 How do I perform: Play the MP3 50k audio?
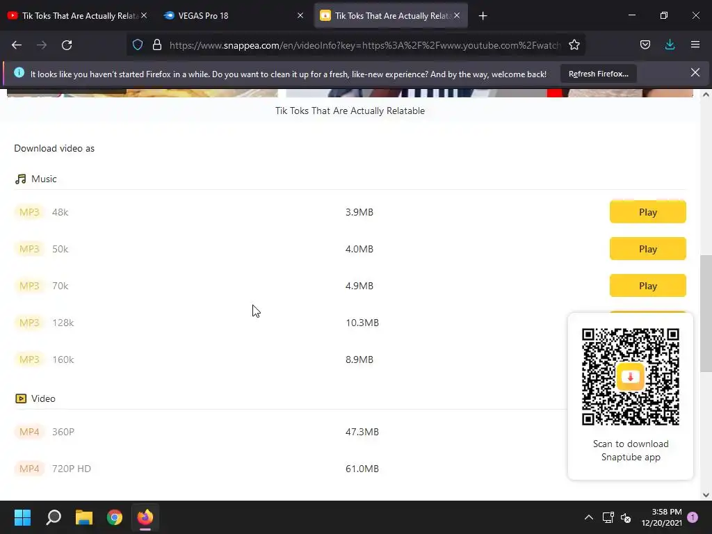coord(647,249)
